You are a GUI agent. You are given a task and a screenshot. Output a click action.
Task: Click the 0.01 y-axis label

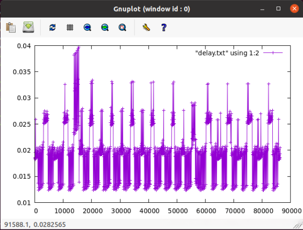click(x=24, y=203)
